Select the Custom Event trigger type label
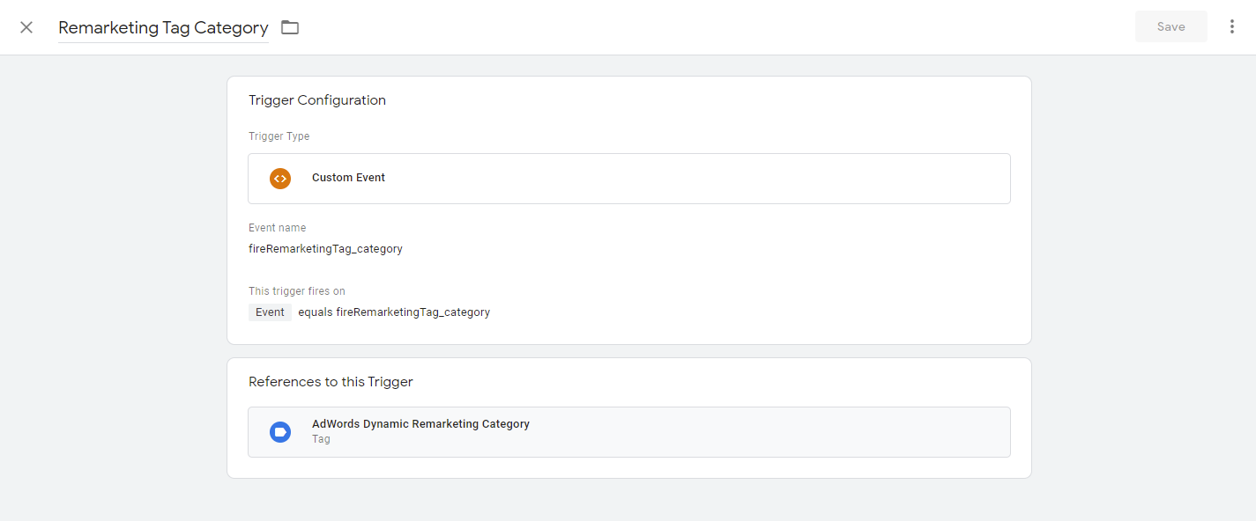This screenshot has width=1256, height=521. [x=348, y=178]
